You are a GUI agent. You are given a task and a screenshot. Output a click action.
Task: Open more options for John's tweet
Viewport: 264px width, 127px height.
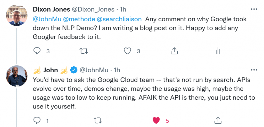tap(254, 70)
